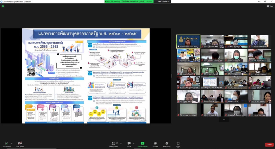
Task: Click muted mic icon on participant 15-16 tile
Action: 202,60
